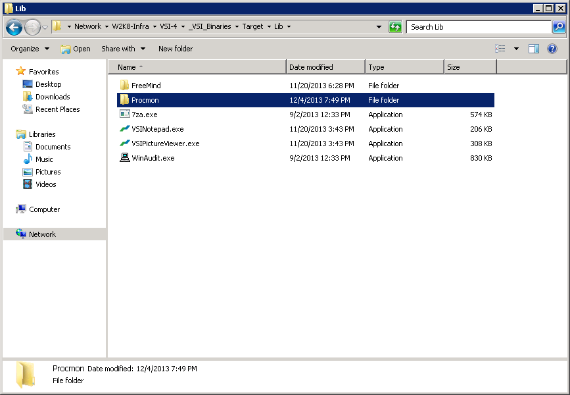Expand the dropdown arrow after VSI-4
Viewport: 570px width, 395px height.
click(183, 26)
